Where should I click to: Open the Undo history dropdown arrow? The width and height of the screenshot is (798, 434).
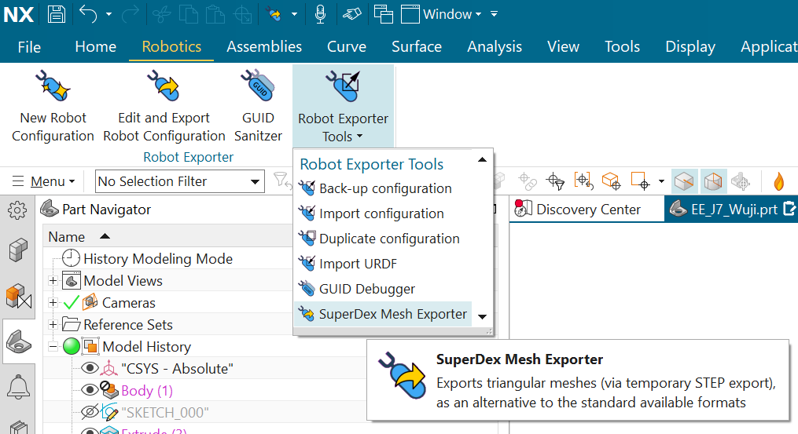[x=109, y=14]
